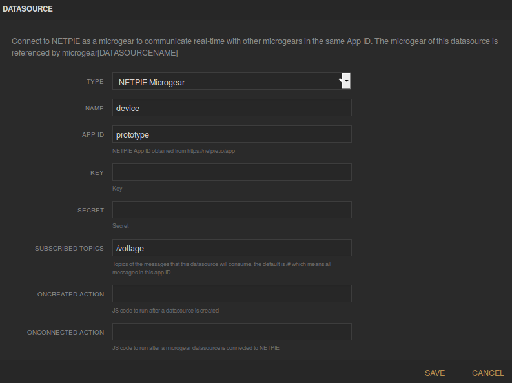Click the NAME field label
Viewport: 512px width, 383px height.
coord(94,109)
